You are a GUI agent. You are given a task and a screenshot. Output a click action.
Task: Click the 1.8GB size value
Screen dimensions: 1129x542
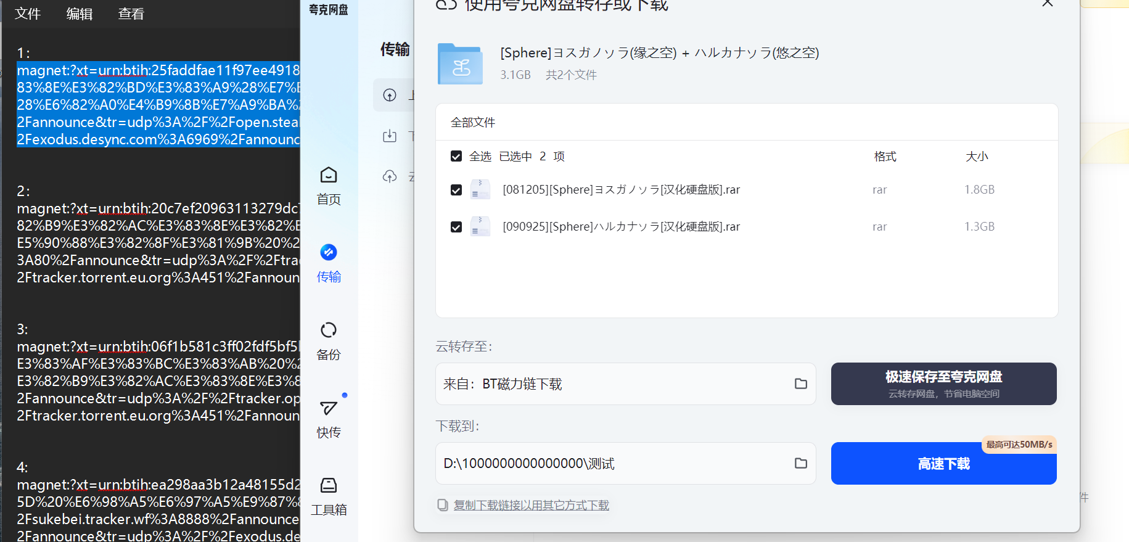click(979, 189)
